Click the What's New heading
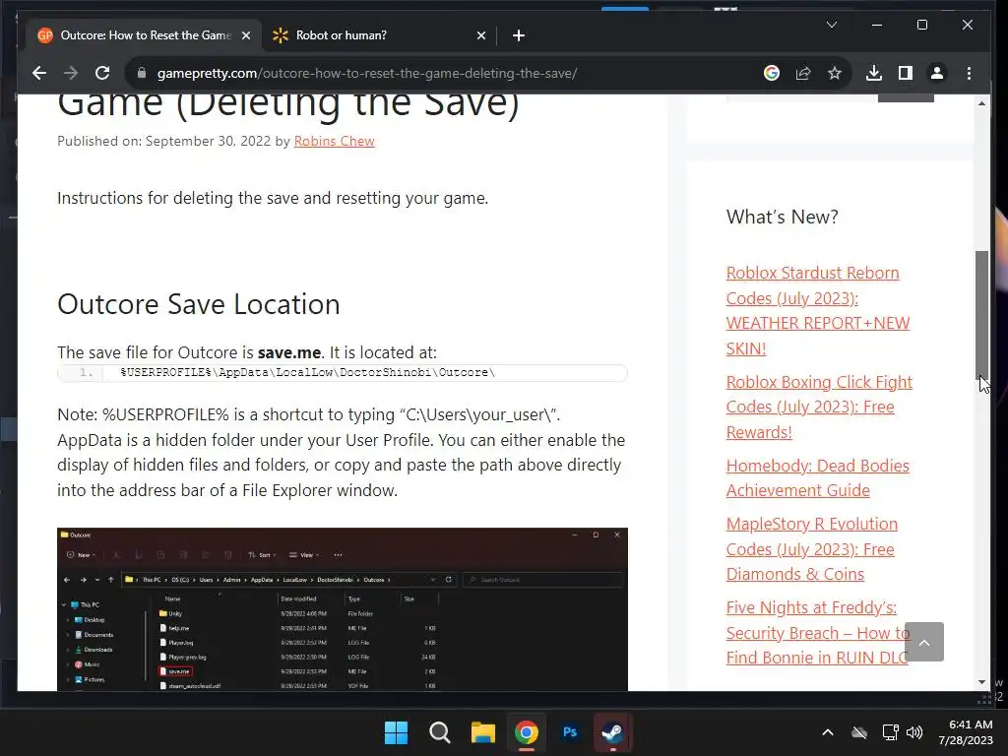This screenshot has height=756, width=1008. coord(783,217)
